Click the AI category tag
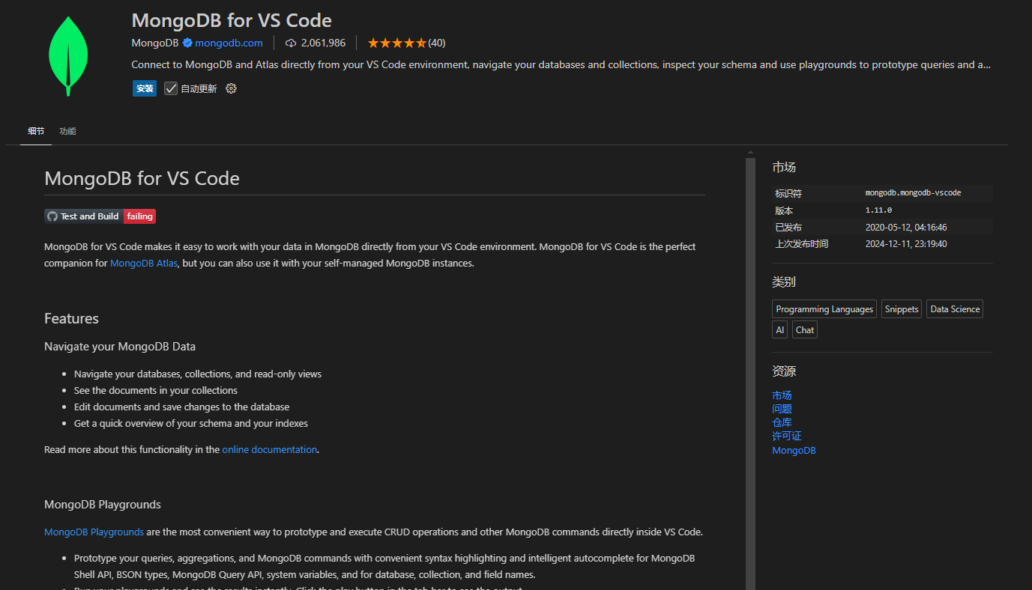The image size is (1032, 590). click(780, 329)
